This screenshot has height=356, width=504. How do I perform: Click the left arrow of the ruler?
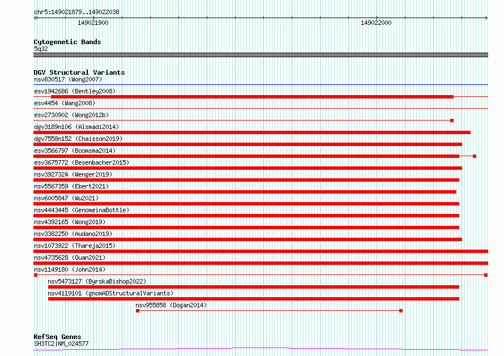click(36, 18)
